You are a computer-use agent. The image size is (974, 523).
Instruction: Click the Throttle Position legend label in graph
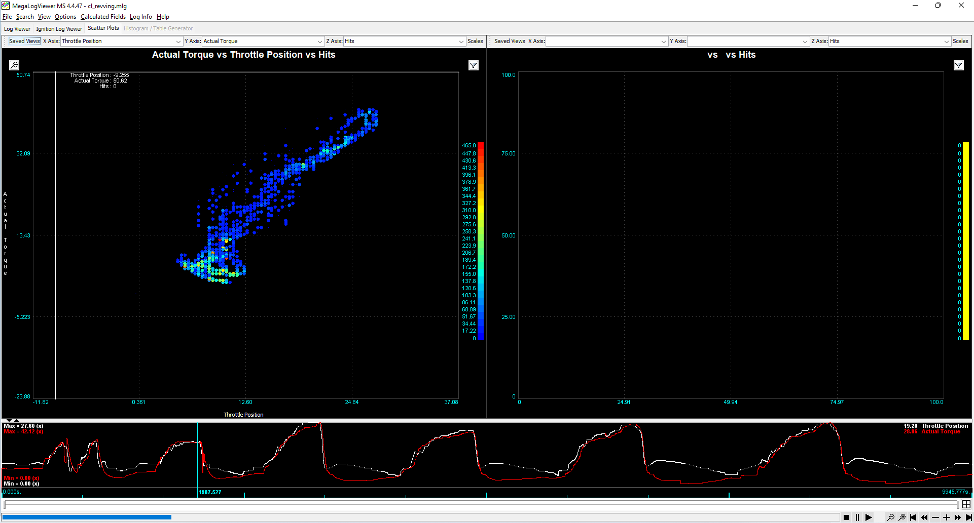tap(945, 426)
